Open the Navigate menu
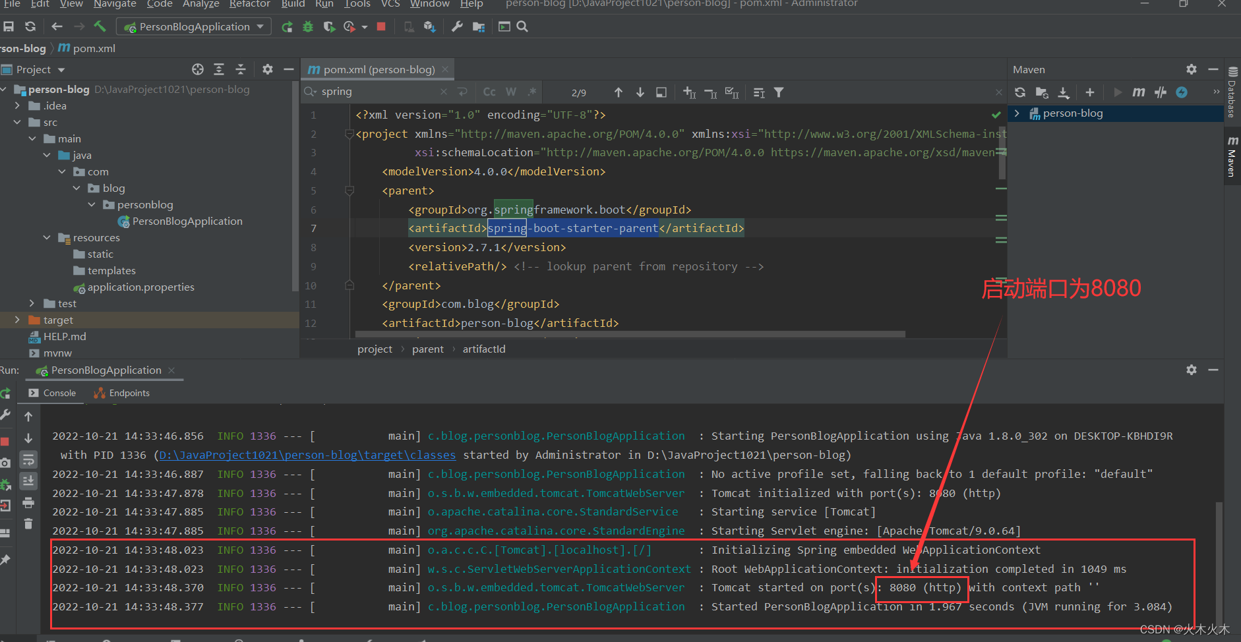Screen dimensions: 1241x642 [x=115, y=4]
